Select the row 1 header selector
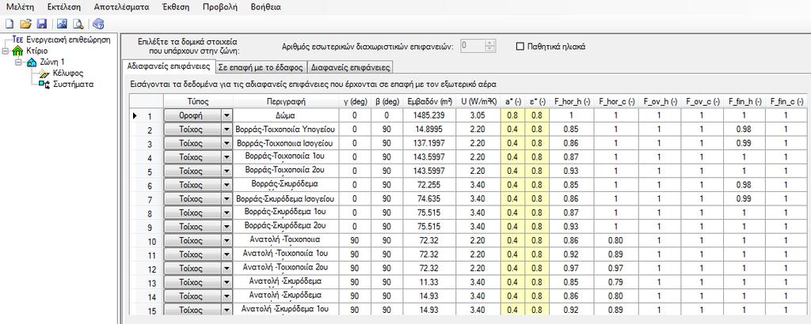The width and height of the screenshot is (811, 324). (146, 116)
